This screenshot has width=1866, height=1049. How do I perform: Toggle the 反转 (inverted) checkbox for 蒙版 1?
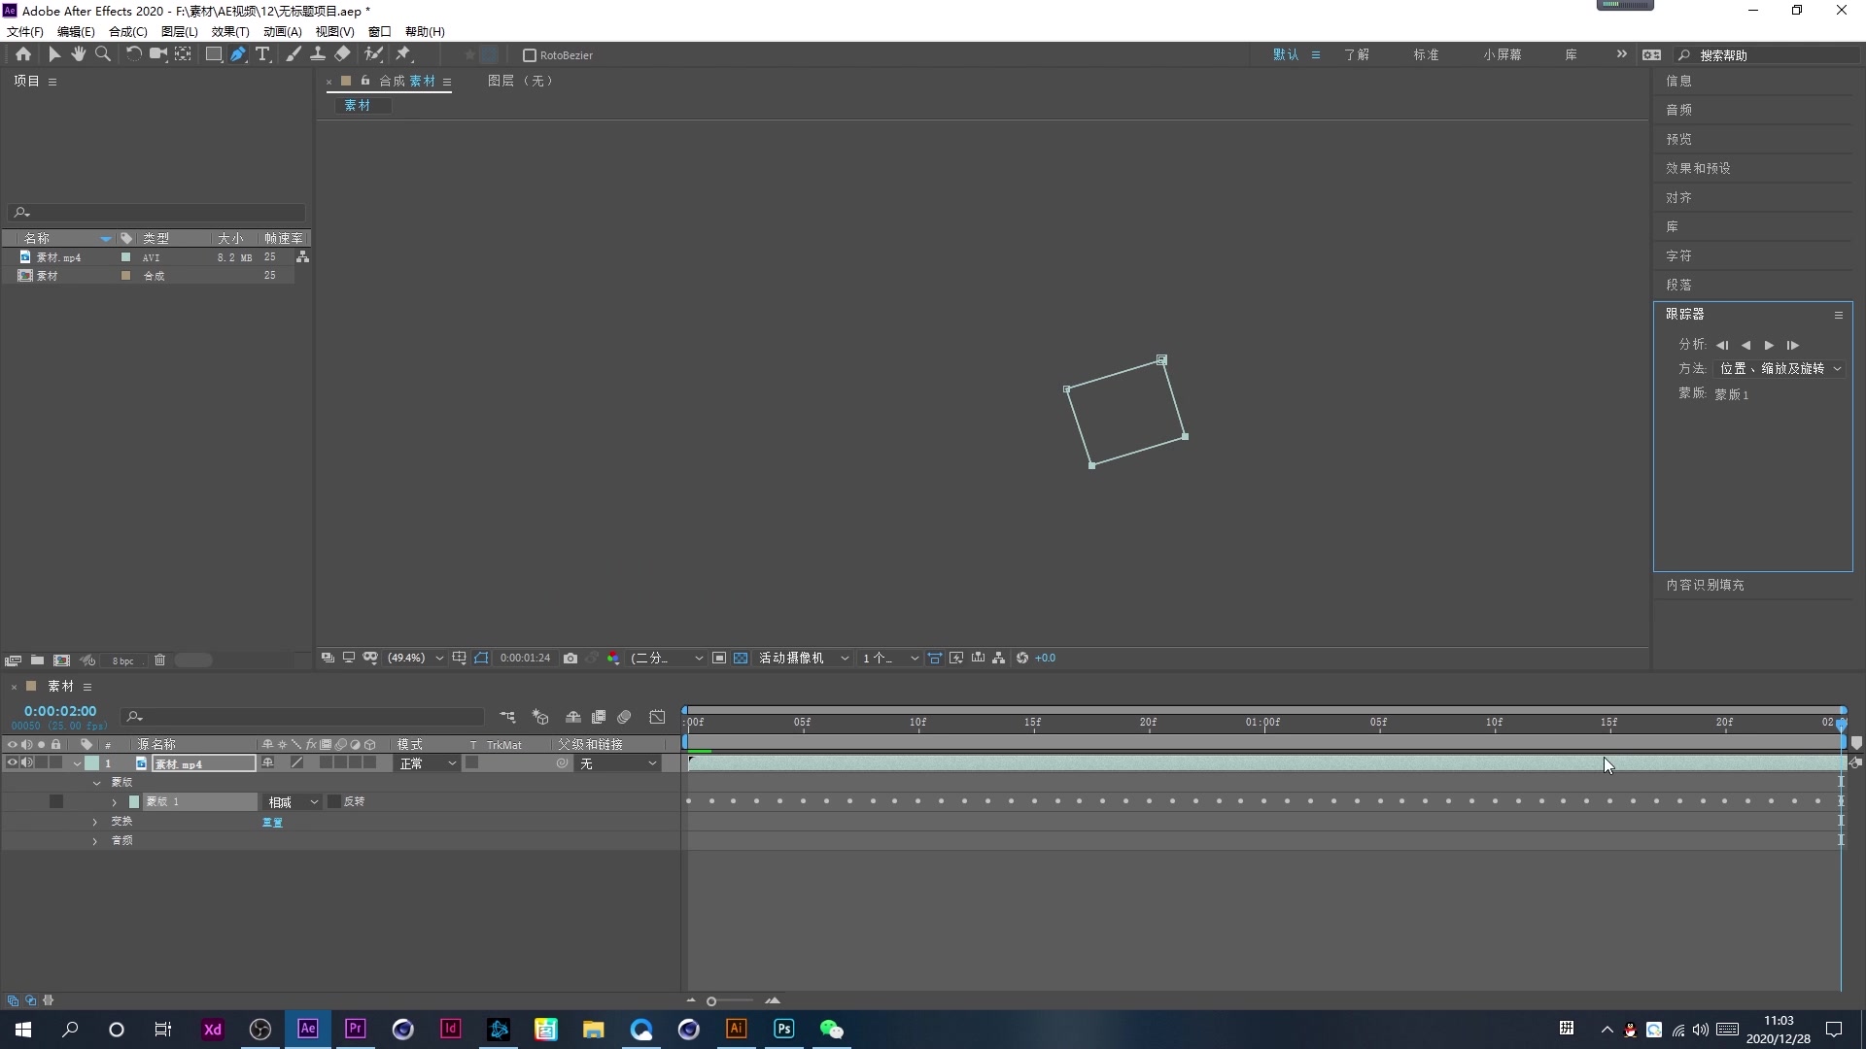(x=334, y=801)
